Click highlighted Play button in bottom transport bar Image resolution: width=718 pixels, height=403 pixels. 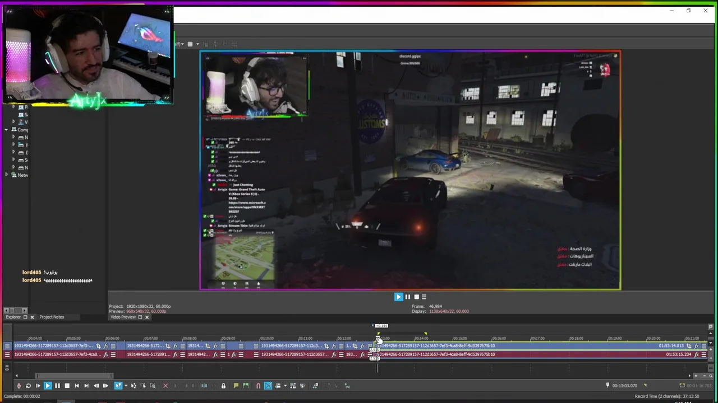click(48, 386)
